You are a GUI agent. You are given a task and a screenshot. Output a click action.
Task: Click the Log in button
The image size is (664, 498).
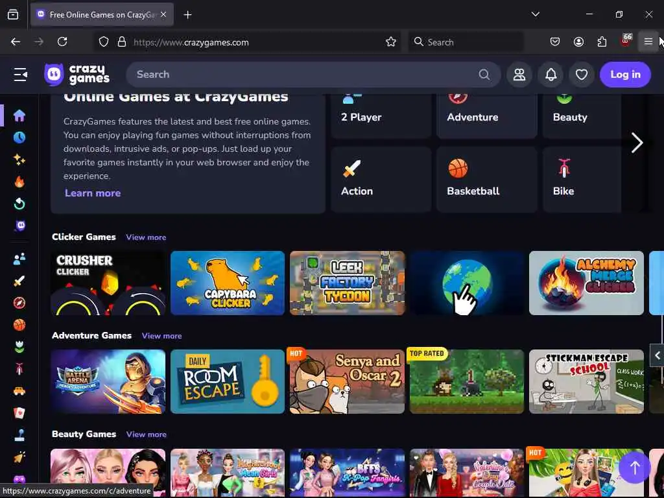tap(625, 75)
